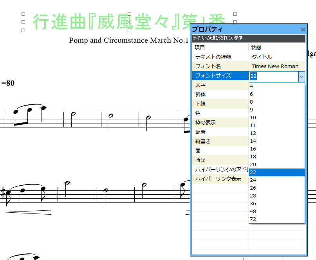Set font size to 72
This screenshot has height=260, width=316.
click(x=277, y=219)
